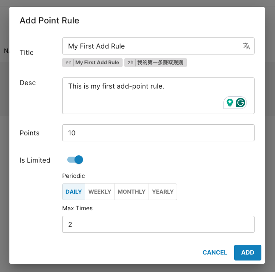Click the "Max Times" label
Image resolution: width=275 pixels, height=272 pixels.
[x=77, y=208]
